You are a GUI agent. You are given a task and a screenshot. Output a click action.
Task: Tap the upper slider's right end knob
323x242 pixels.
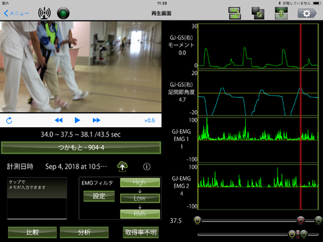pyautogui.click(x=318, y=220)
